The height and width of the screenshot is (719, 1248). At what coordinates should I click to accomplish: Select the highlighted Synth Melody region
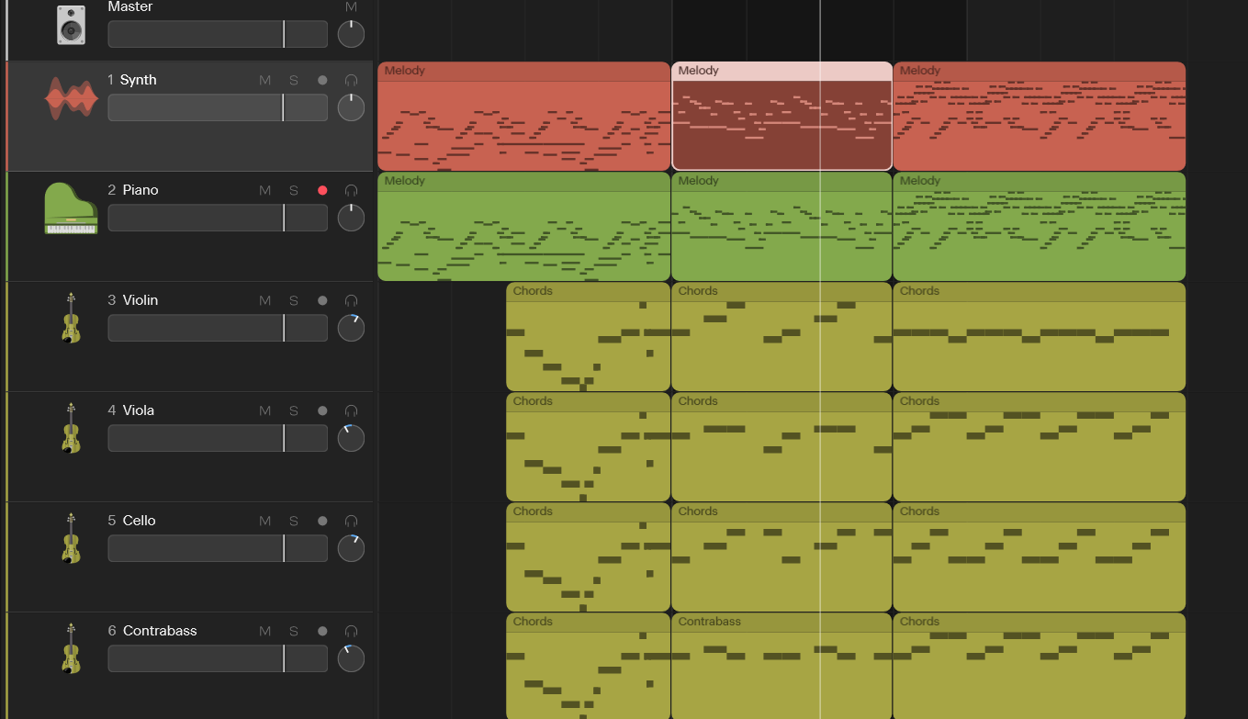(782, 116)
